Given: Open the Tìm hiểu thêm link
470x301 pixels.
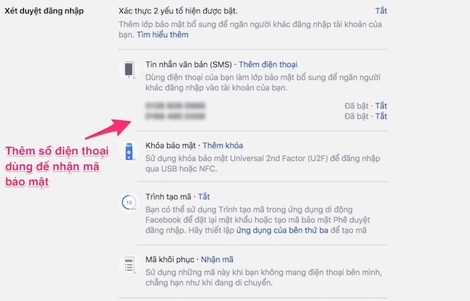Looking at the screenshot, I should (163, 35).
